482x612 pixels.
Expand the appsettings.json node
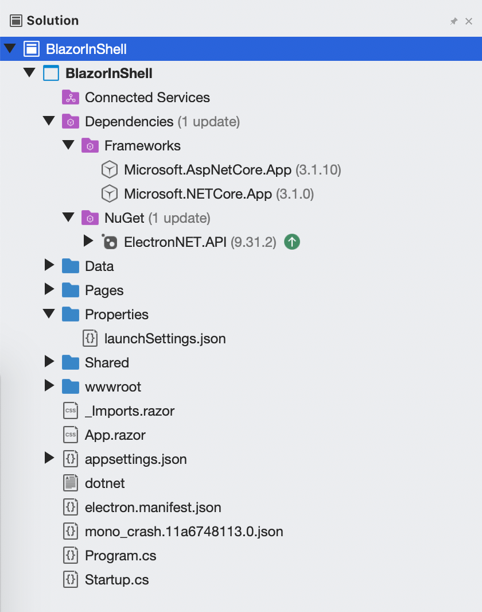click(49, 458)
